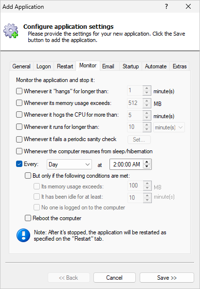Decrease the scheduled time with down arrow
The width and height of the screenshot is (200, 289).
pyautogui.click(x=147, y=166)
